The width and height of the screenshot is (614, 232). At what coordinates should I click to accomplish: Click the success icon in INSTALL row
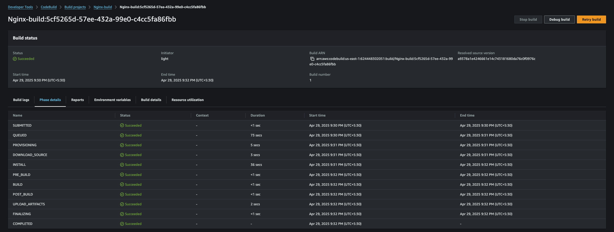122,165
